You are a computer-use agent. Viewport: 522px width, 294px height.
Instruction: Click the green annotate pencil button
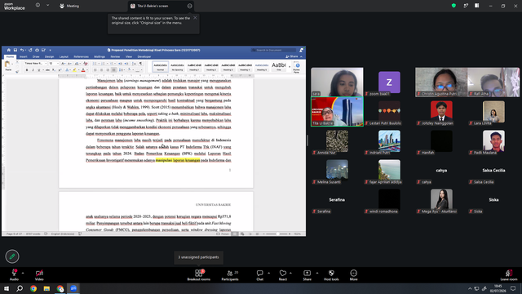coord(12,256)
